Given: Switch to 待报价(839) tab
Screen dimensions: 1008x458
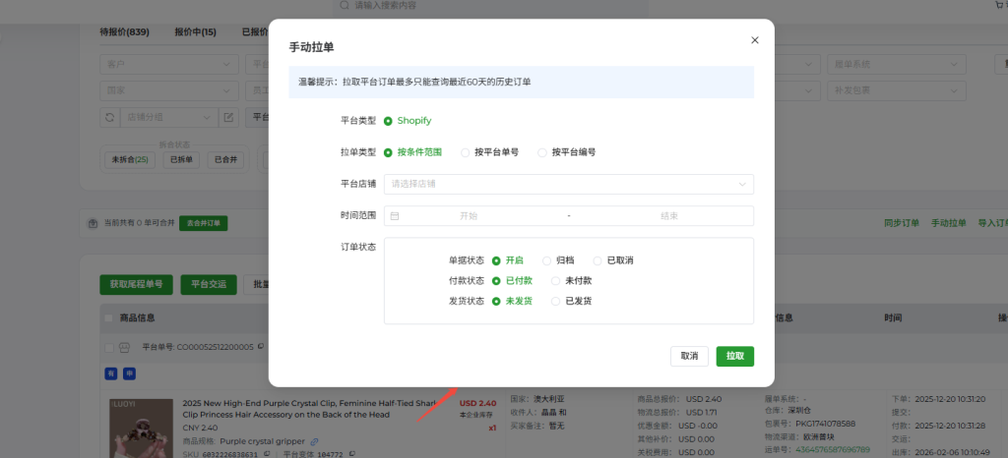Looking at the screenshot, I should coord(124,31).
